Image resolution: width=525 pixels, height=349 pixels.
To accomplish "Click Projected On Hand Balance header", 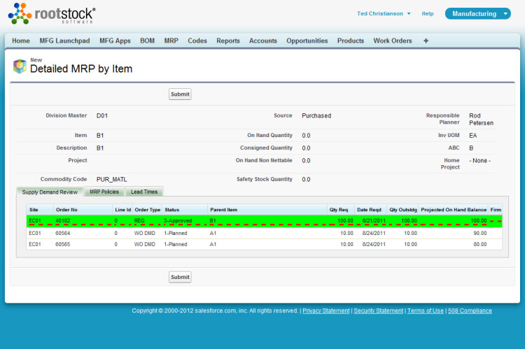I will tap(454, 210).
